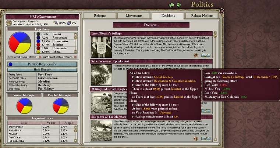Image resolution: width=280 pixels, height=148 pixels.
Task: Click the question mark icon for Woman's Suffrage
Action: (195, 55)
